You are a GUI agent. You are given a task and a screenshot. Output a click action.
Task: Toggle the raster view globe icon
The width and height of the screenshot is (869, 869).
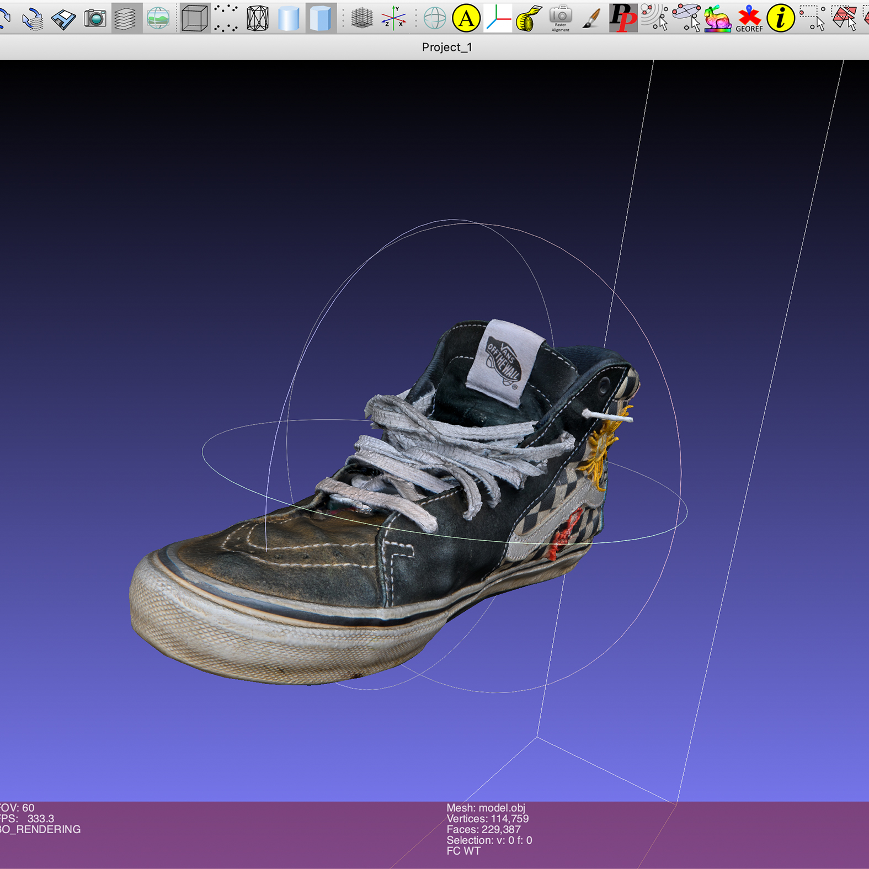tap(158, 18)
